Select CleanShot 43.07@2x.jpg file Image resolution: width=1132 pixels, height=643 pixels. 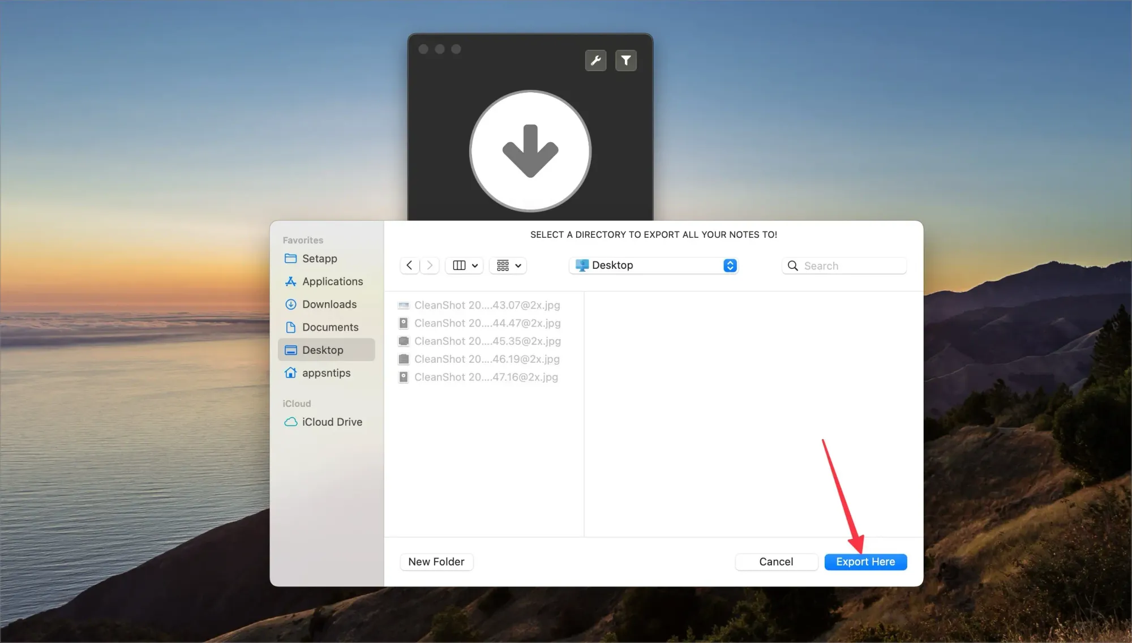[x=486, y=305]
